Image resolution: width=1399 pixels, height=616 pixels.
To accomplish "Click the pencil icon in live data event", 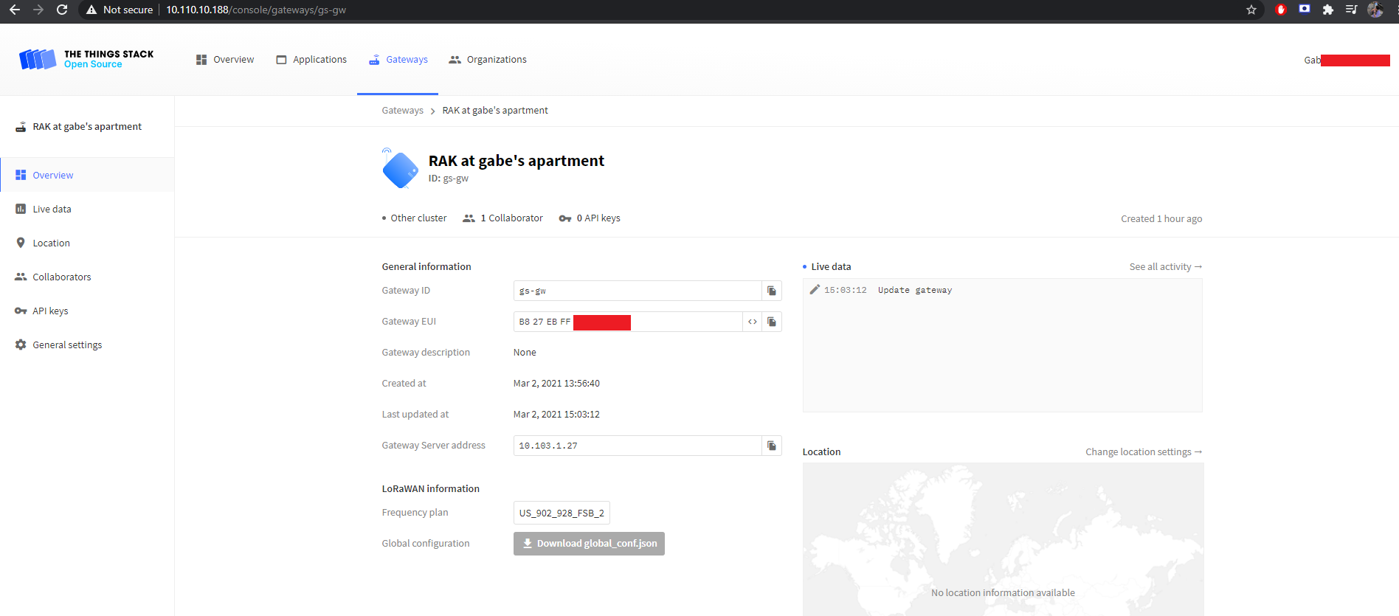I will 815,290.
